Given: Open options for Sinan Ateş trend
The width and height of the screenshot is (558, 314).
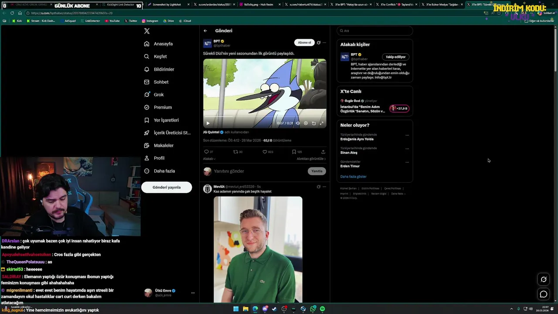Looking at the screenshot, I should click(x=407, y=149).
